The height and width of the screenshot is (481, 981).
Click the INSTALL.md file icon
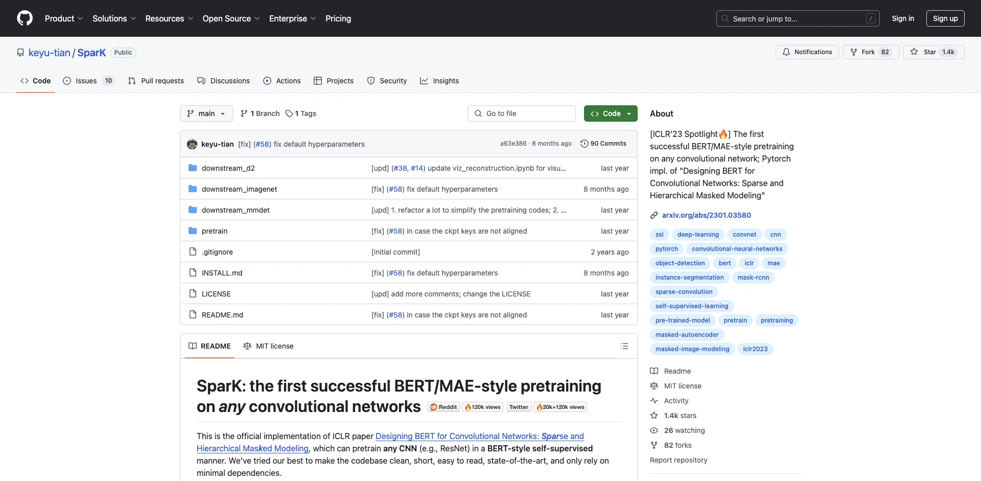pos(193,272)
